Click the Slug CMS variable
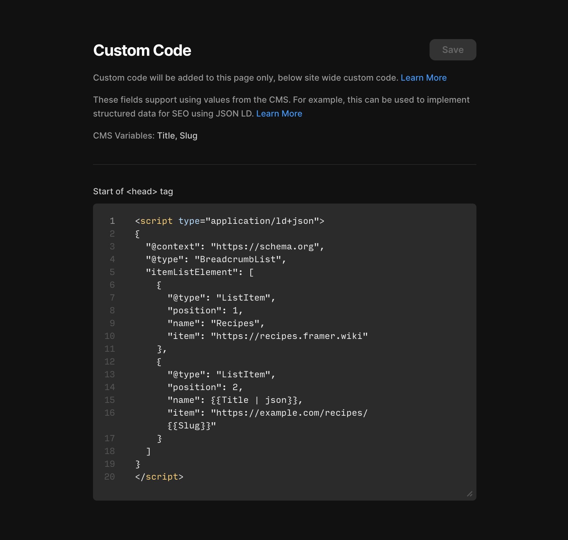568x540 pixels. click(x=189, y=136)
